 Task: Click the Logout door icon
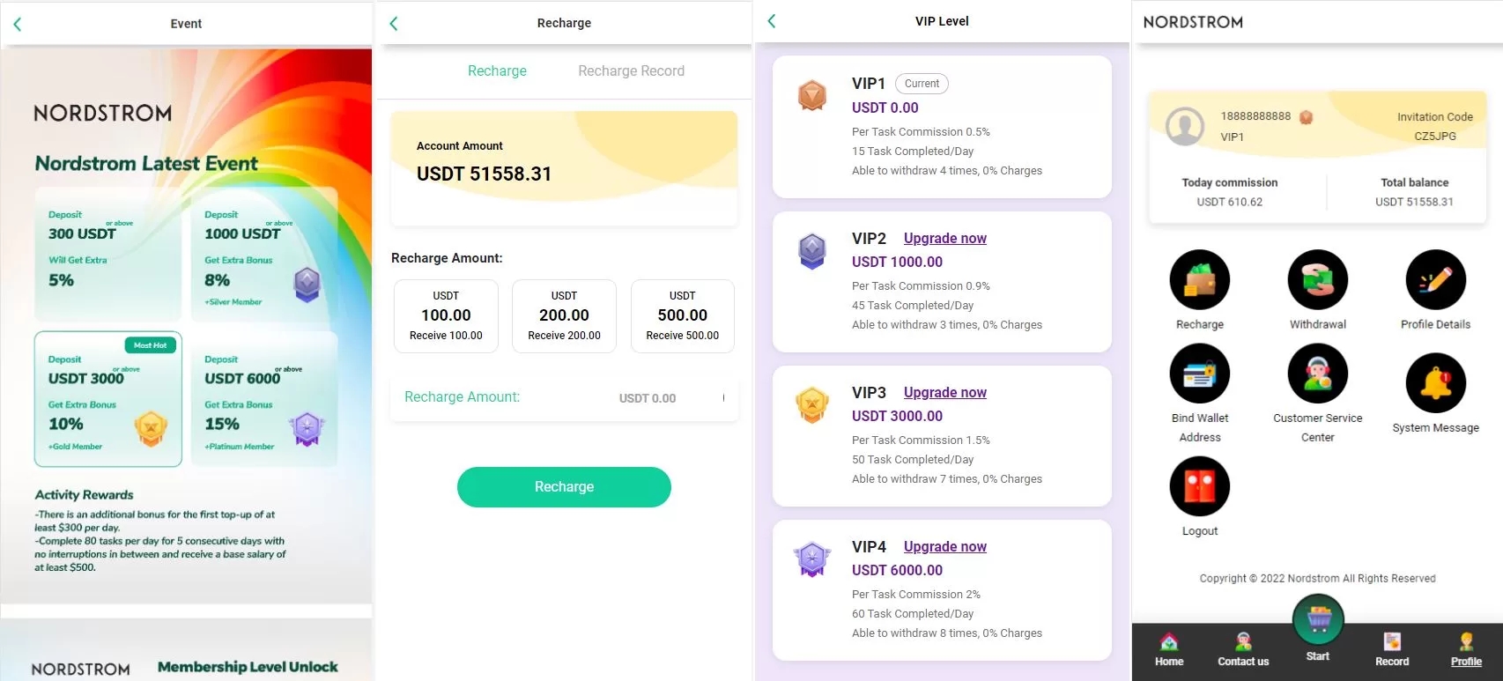[x=1199, y=486]
